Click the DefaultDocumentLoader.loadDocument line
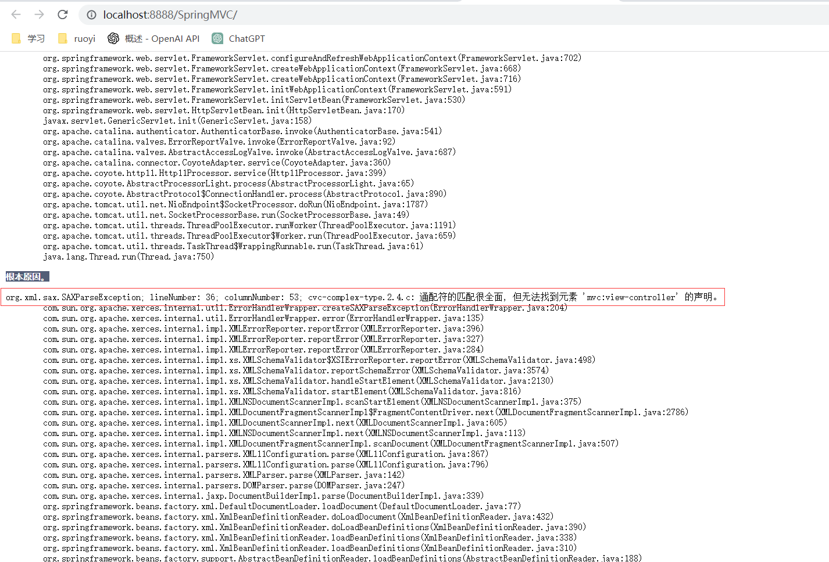Image resolution: width=829 pixels, height=562 pixels. tap(282, 506)
